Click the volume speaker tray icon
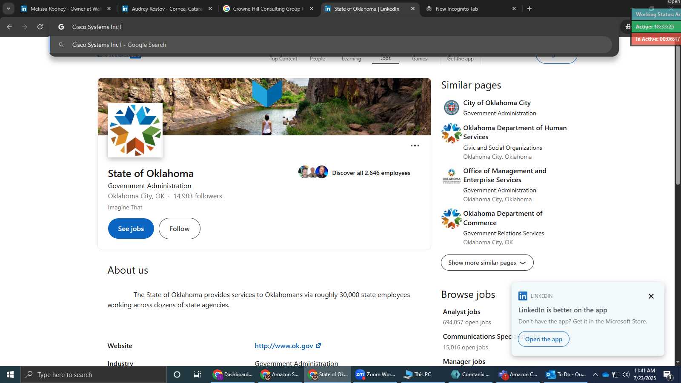 click(x=626, y=374)
